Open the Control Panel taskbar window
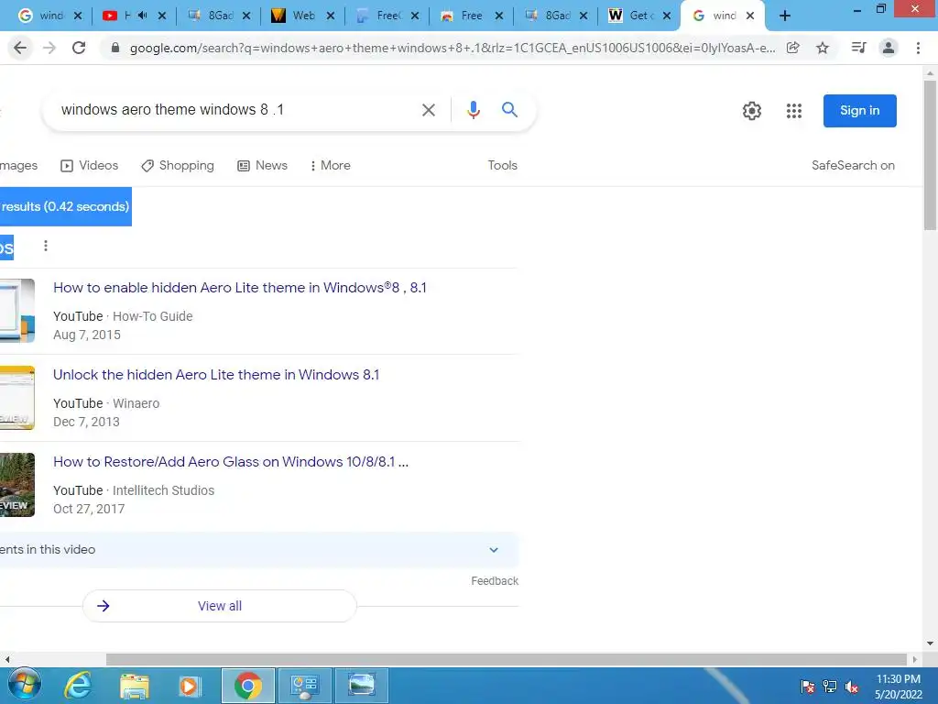 (304, 686)
